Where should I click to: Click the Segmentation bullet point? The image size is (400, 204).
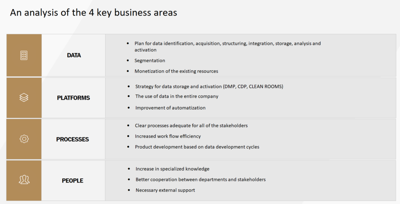(150, 60)
